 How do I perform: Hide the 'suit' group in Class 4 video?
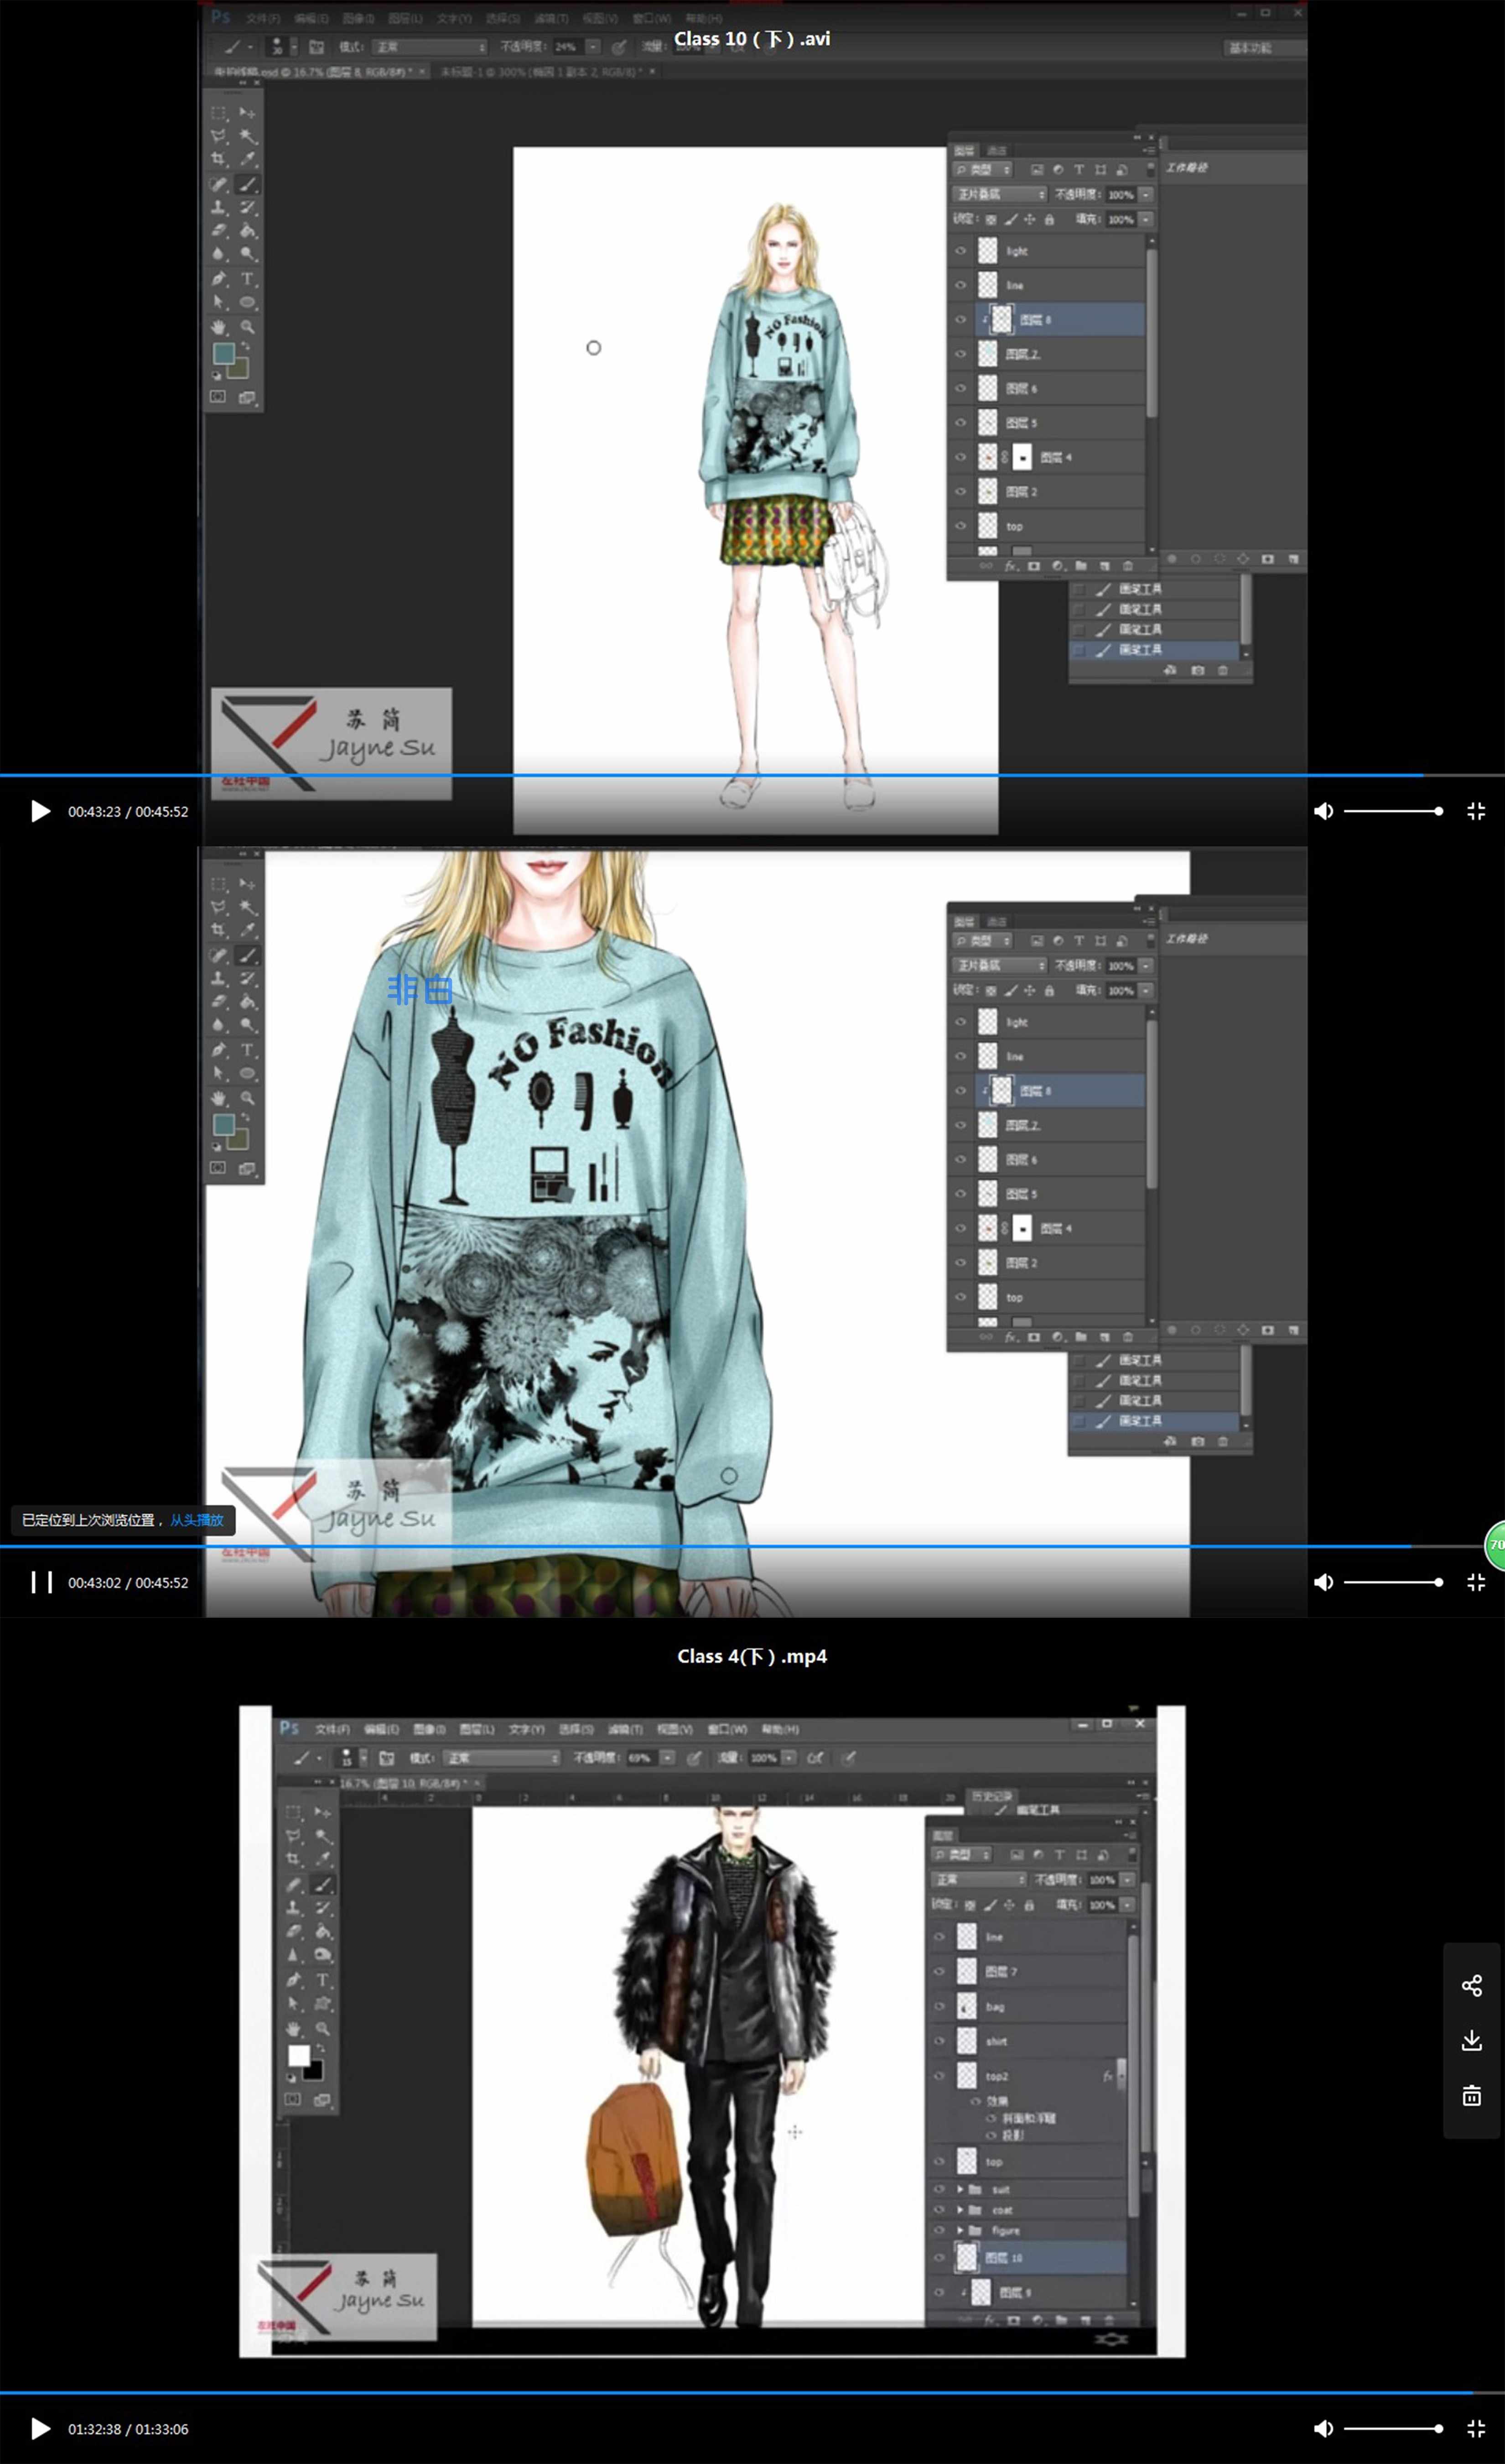(939, 2189)
